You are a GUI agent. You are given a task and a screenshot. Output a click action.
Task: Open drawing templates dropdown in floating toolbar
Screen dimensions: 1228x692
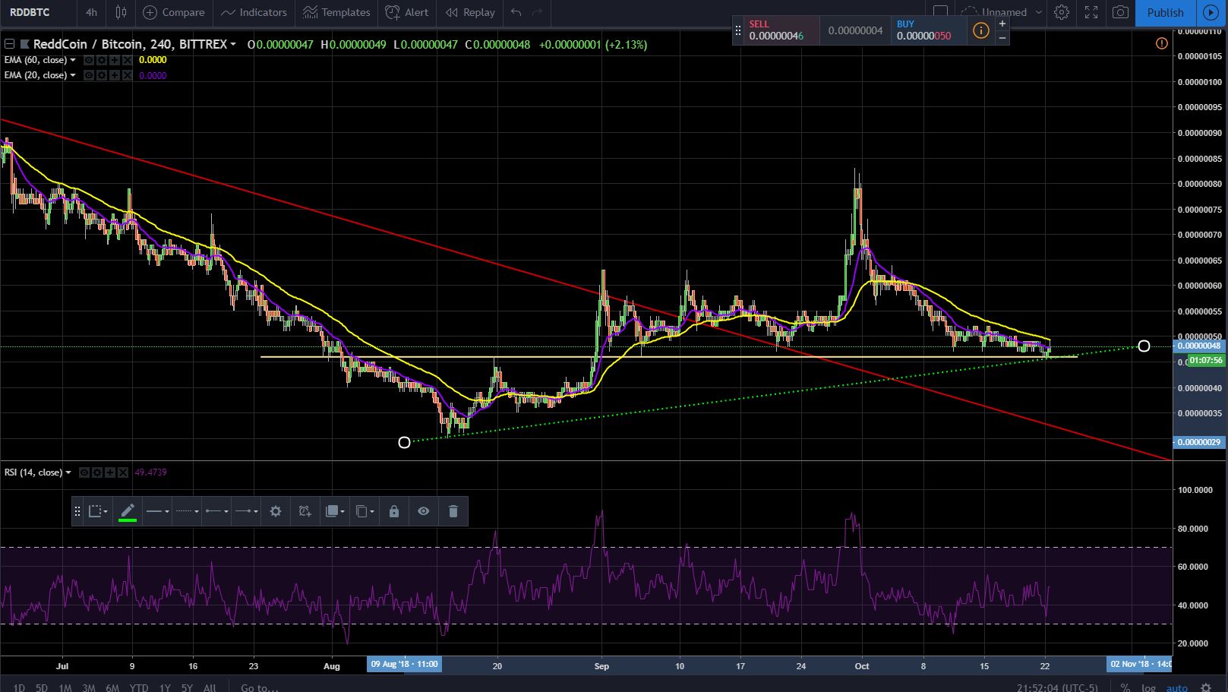[x=98, y=511]
